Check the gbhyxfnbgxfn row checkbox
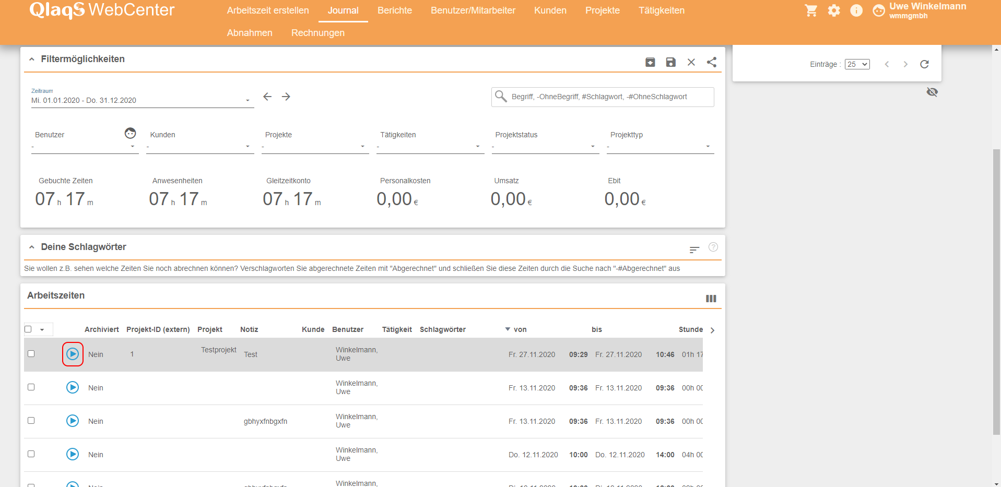The width and height of the screenshot is (1001, 487). [31, 421]
